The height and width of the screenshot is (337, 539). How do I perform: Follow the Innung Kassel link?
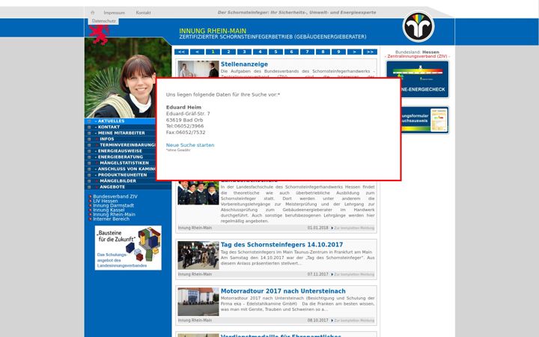click(x=109, y=210)
